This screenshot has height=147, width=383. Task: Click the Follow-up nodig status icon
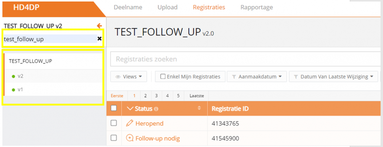pyautogui.click(x=130, y=138)
